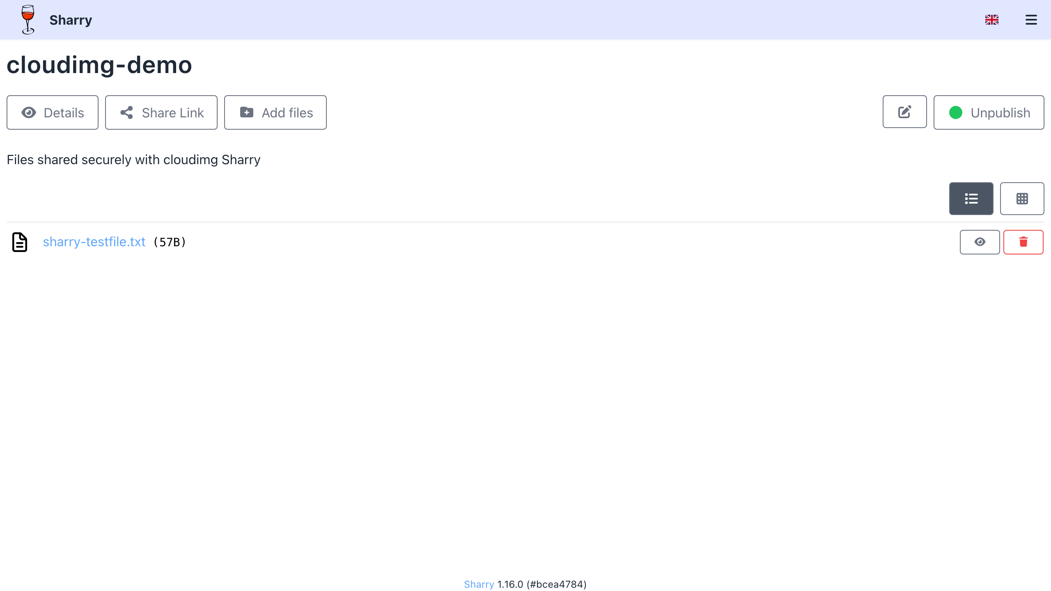1051x591 pixels.
Task: Click the Add files button
Action: [275, 112]
